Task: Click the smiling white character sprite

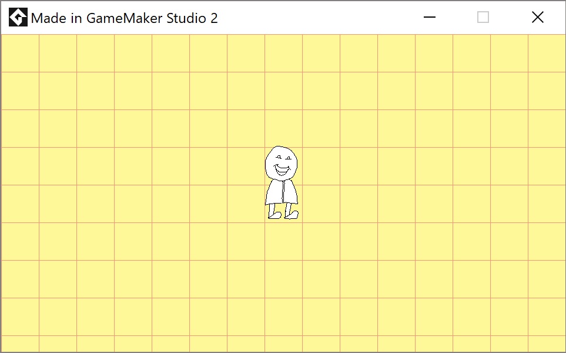Action: (x=282, y=182)
